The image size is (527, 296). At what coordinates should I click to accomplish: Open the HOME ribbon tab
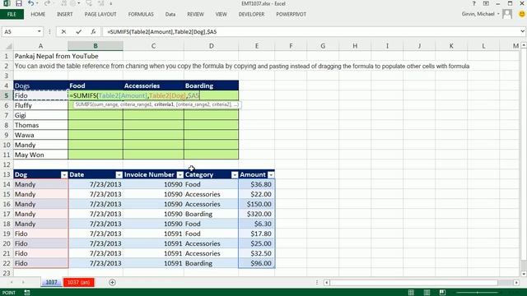coord(38,15)
